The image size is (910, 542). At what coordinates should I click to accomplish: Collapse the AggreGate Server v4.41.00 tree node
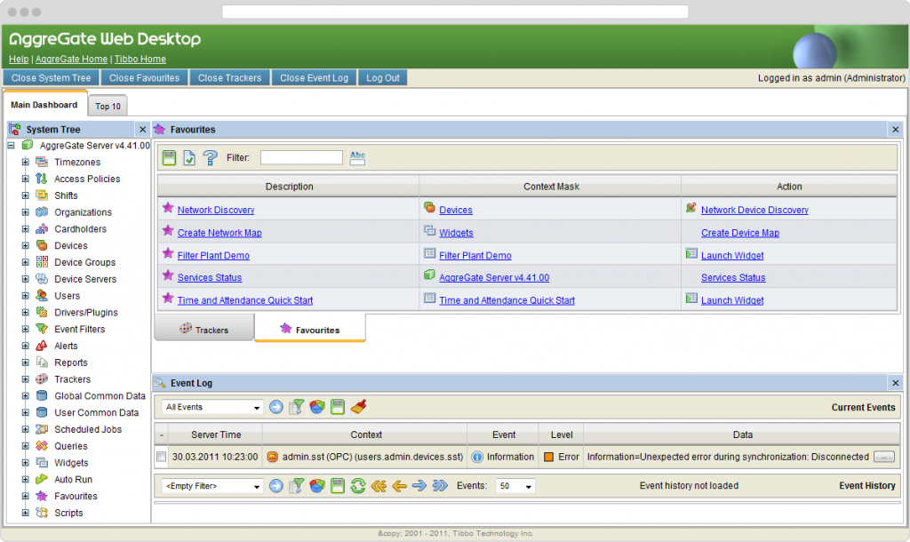coord(11,146)
